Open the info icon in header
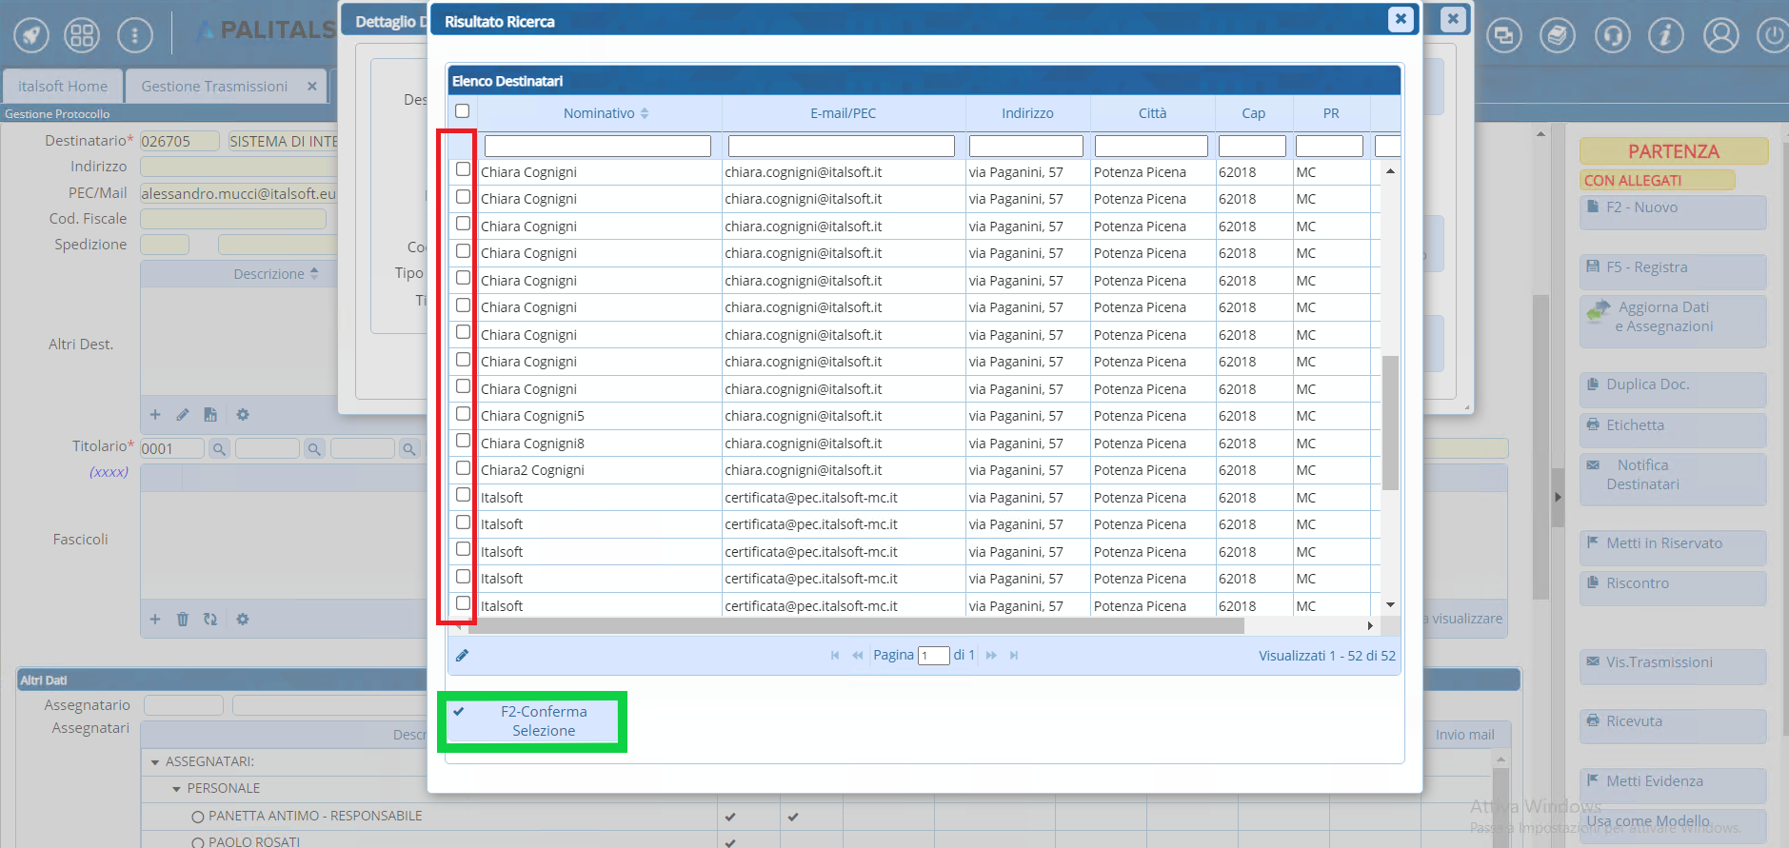Viewport: 1789px width, 848px height. [1665, 36]
